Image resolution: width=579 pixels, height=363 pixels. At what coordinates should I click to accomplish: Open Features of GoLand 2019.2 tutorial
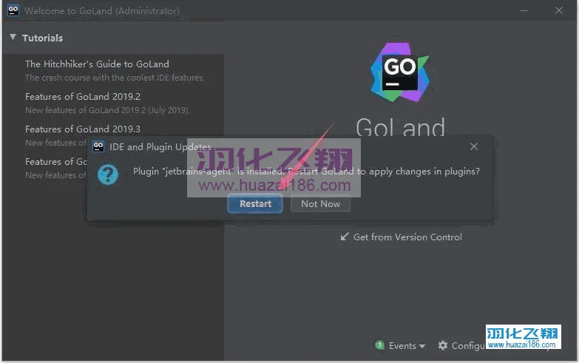(x=83, y=97)
